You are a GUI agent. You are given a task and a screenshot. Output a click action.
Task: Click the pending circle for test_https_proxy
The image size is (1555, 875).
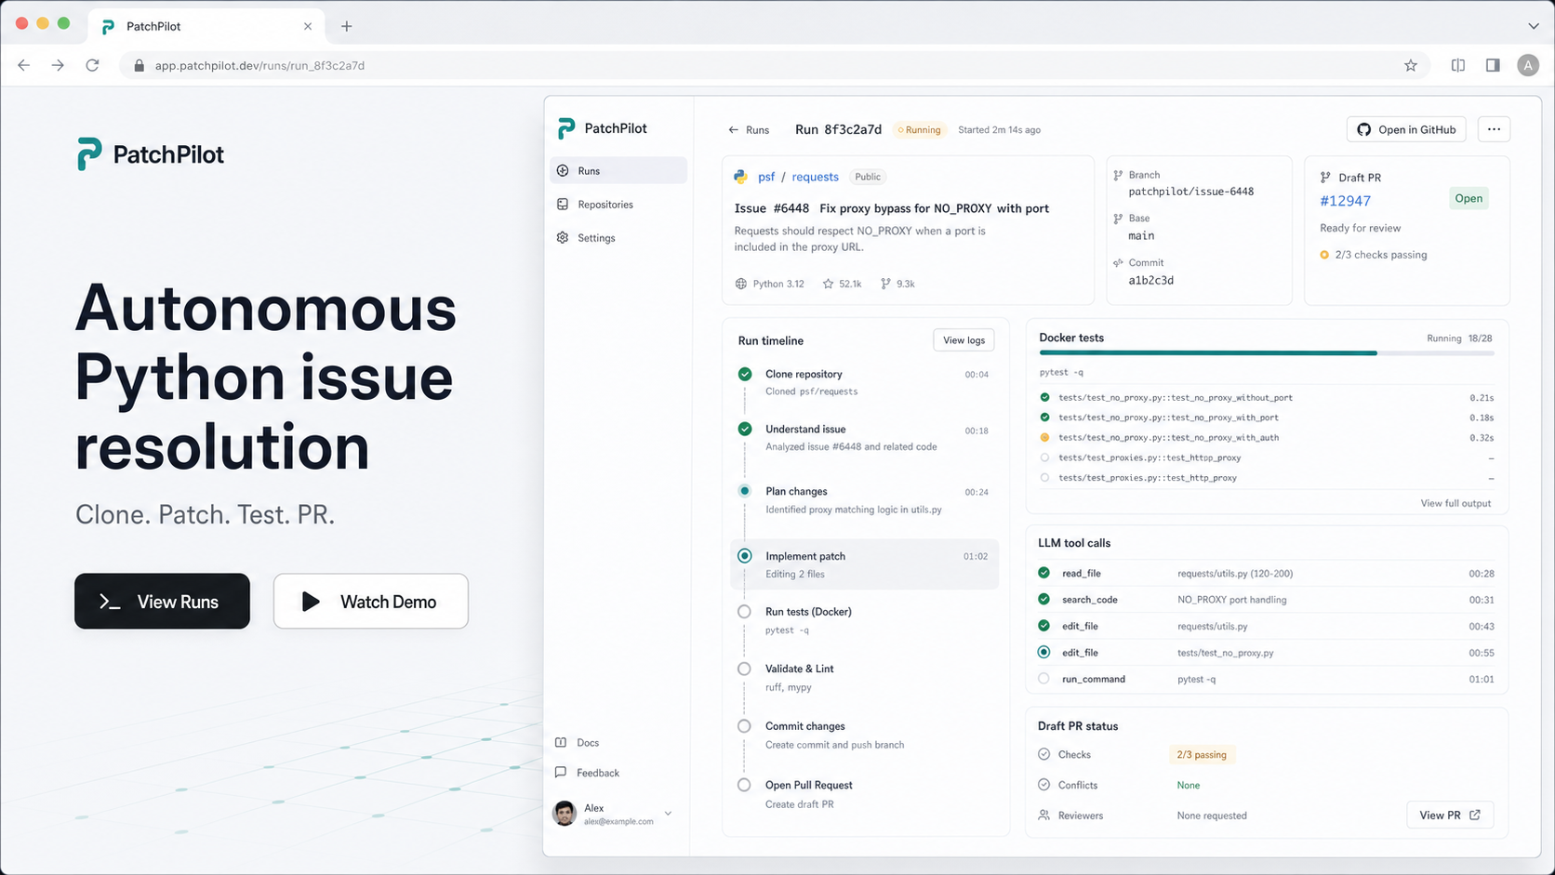pos(1044,457)
